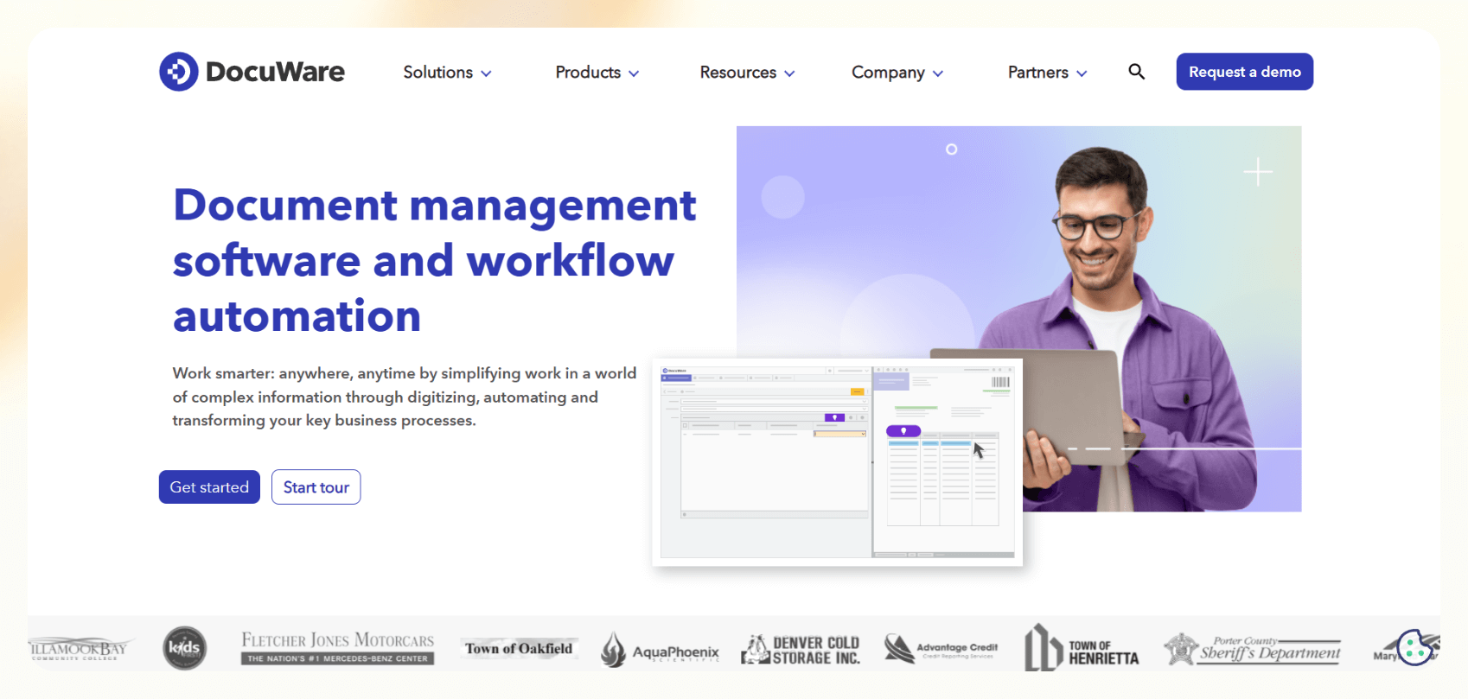Click the Request a demo button
Screen dimensions: 1468x699
click(1245, 72)
